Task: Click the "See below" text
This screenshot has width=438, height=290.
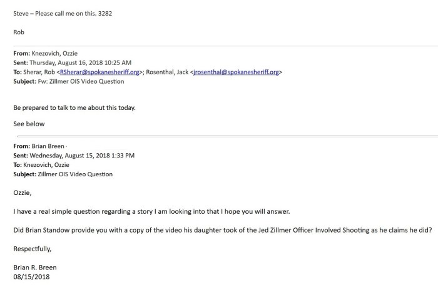Action: (29, 124)
